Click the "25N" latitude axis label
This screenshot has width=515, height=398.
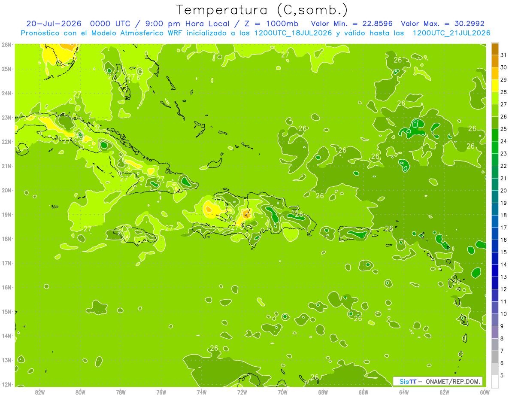tap(6, 69)
